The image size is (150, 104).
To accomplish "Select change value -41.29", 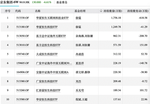I will point(143,27).
